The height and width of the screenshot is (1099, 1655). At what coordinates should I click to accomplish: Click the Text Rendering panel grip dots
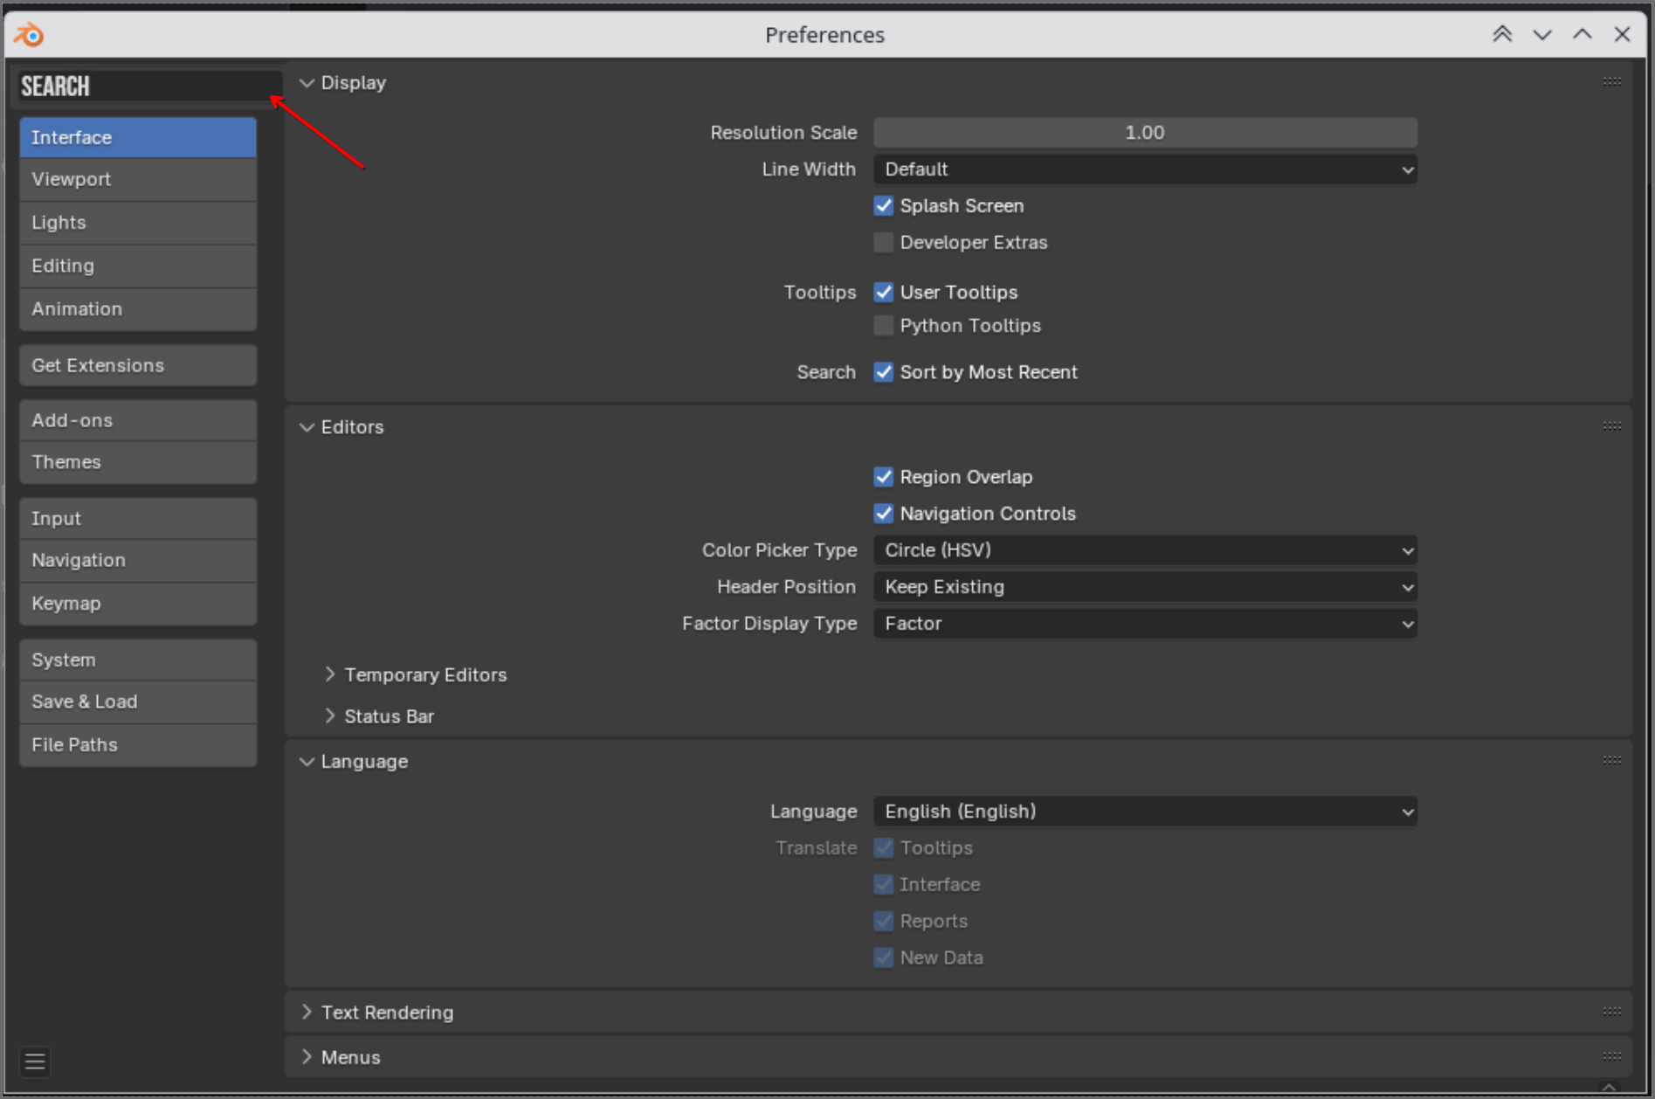coord(1612,1012)
